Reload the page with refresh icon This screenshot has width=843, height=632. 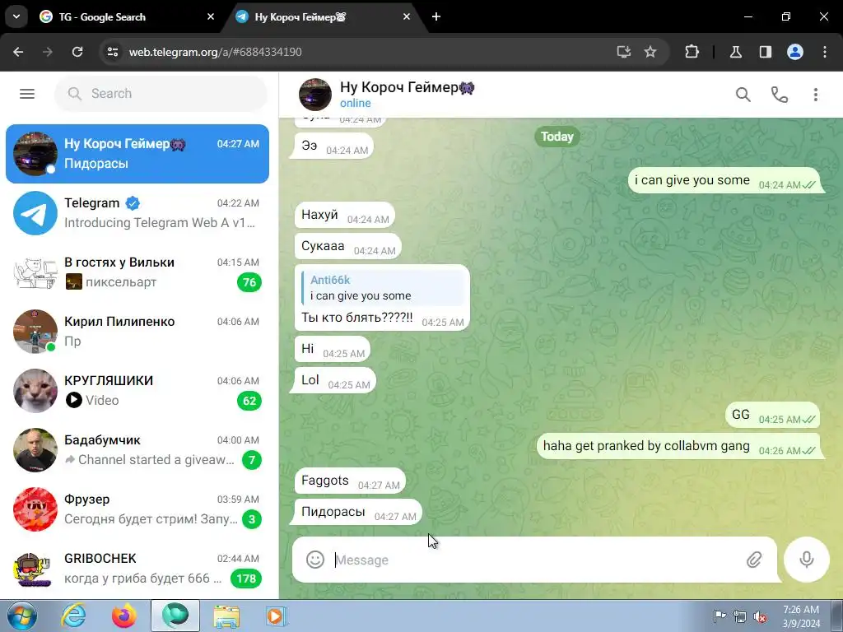click(x=77, y=52)
